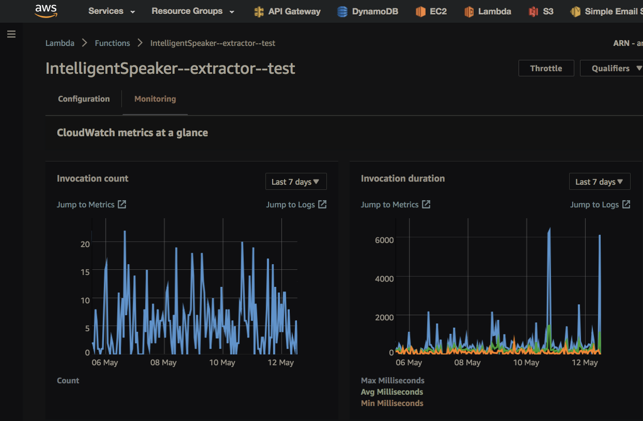Go to Functions breadcrumb link
643x421 pixels.
click(x=112, y=43)
